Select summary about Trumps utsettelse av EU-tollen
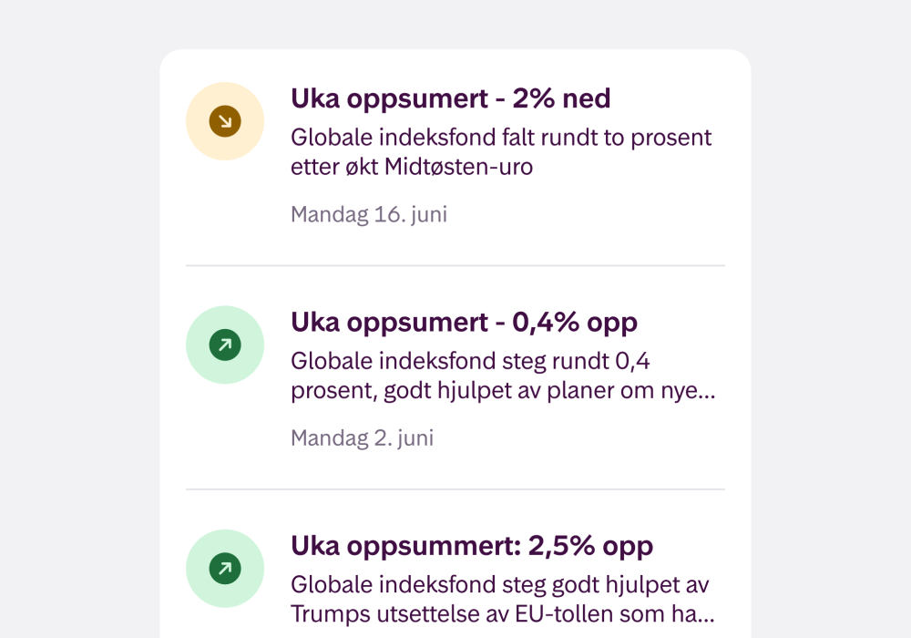The width and height of the screenshot is (911, 638). [x=503, y=599]
